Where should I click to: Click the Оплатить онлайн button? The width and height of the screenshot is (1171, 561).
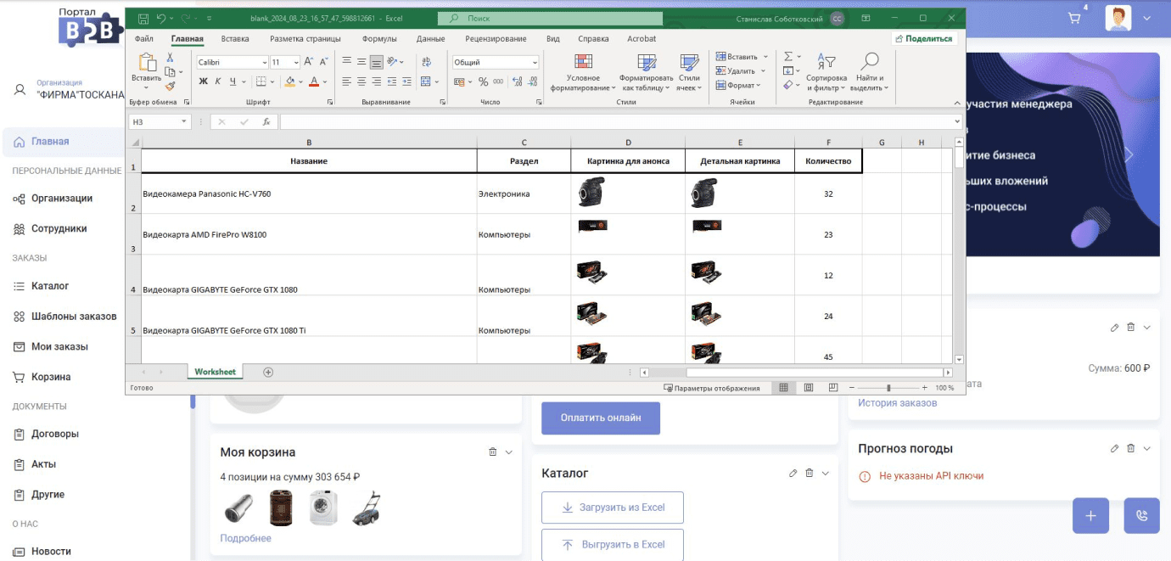[x=601, y=418]
